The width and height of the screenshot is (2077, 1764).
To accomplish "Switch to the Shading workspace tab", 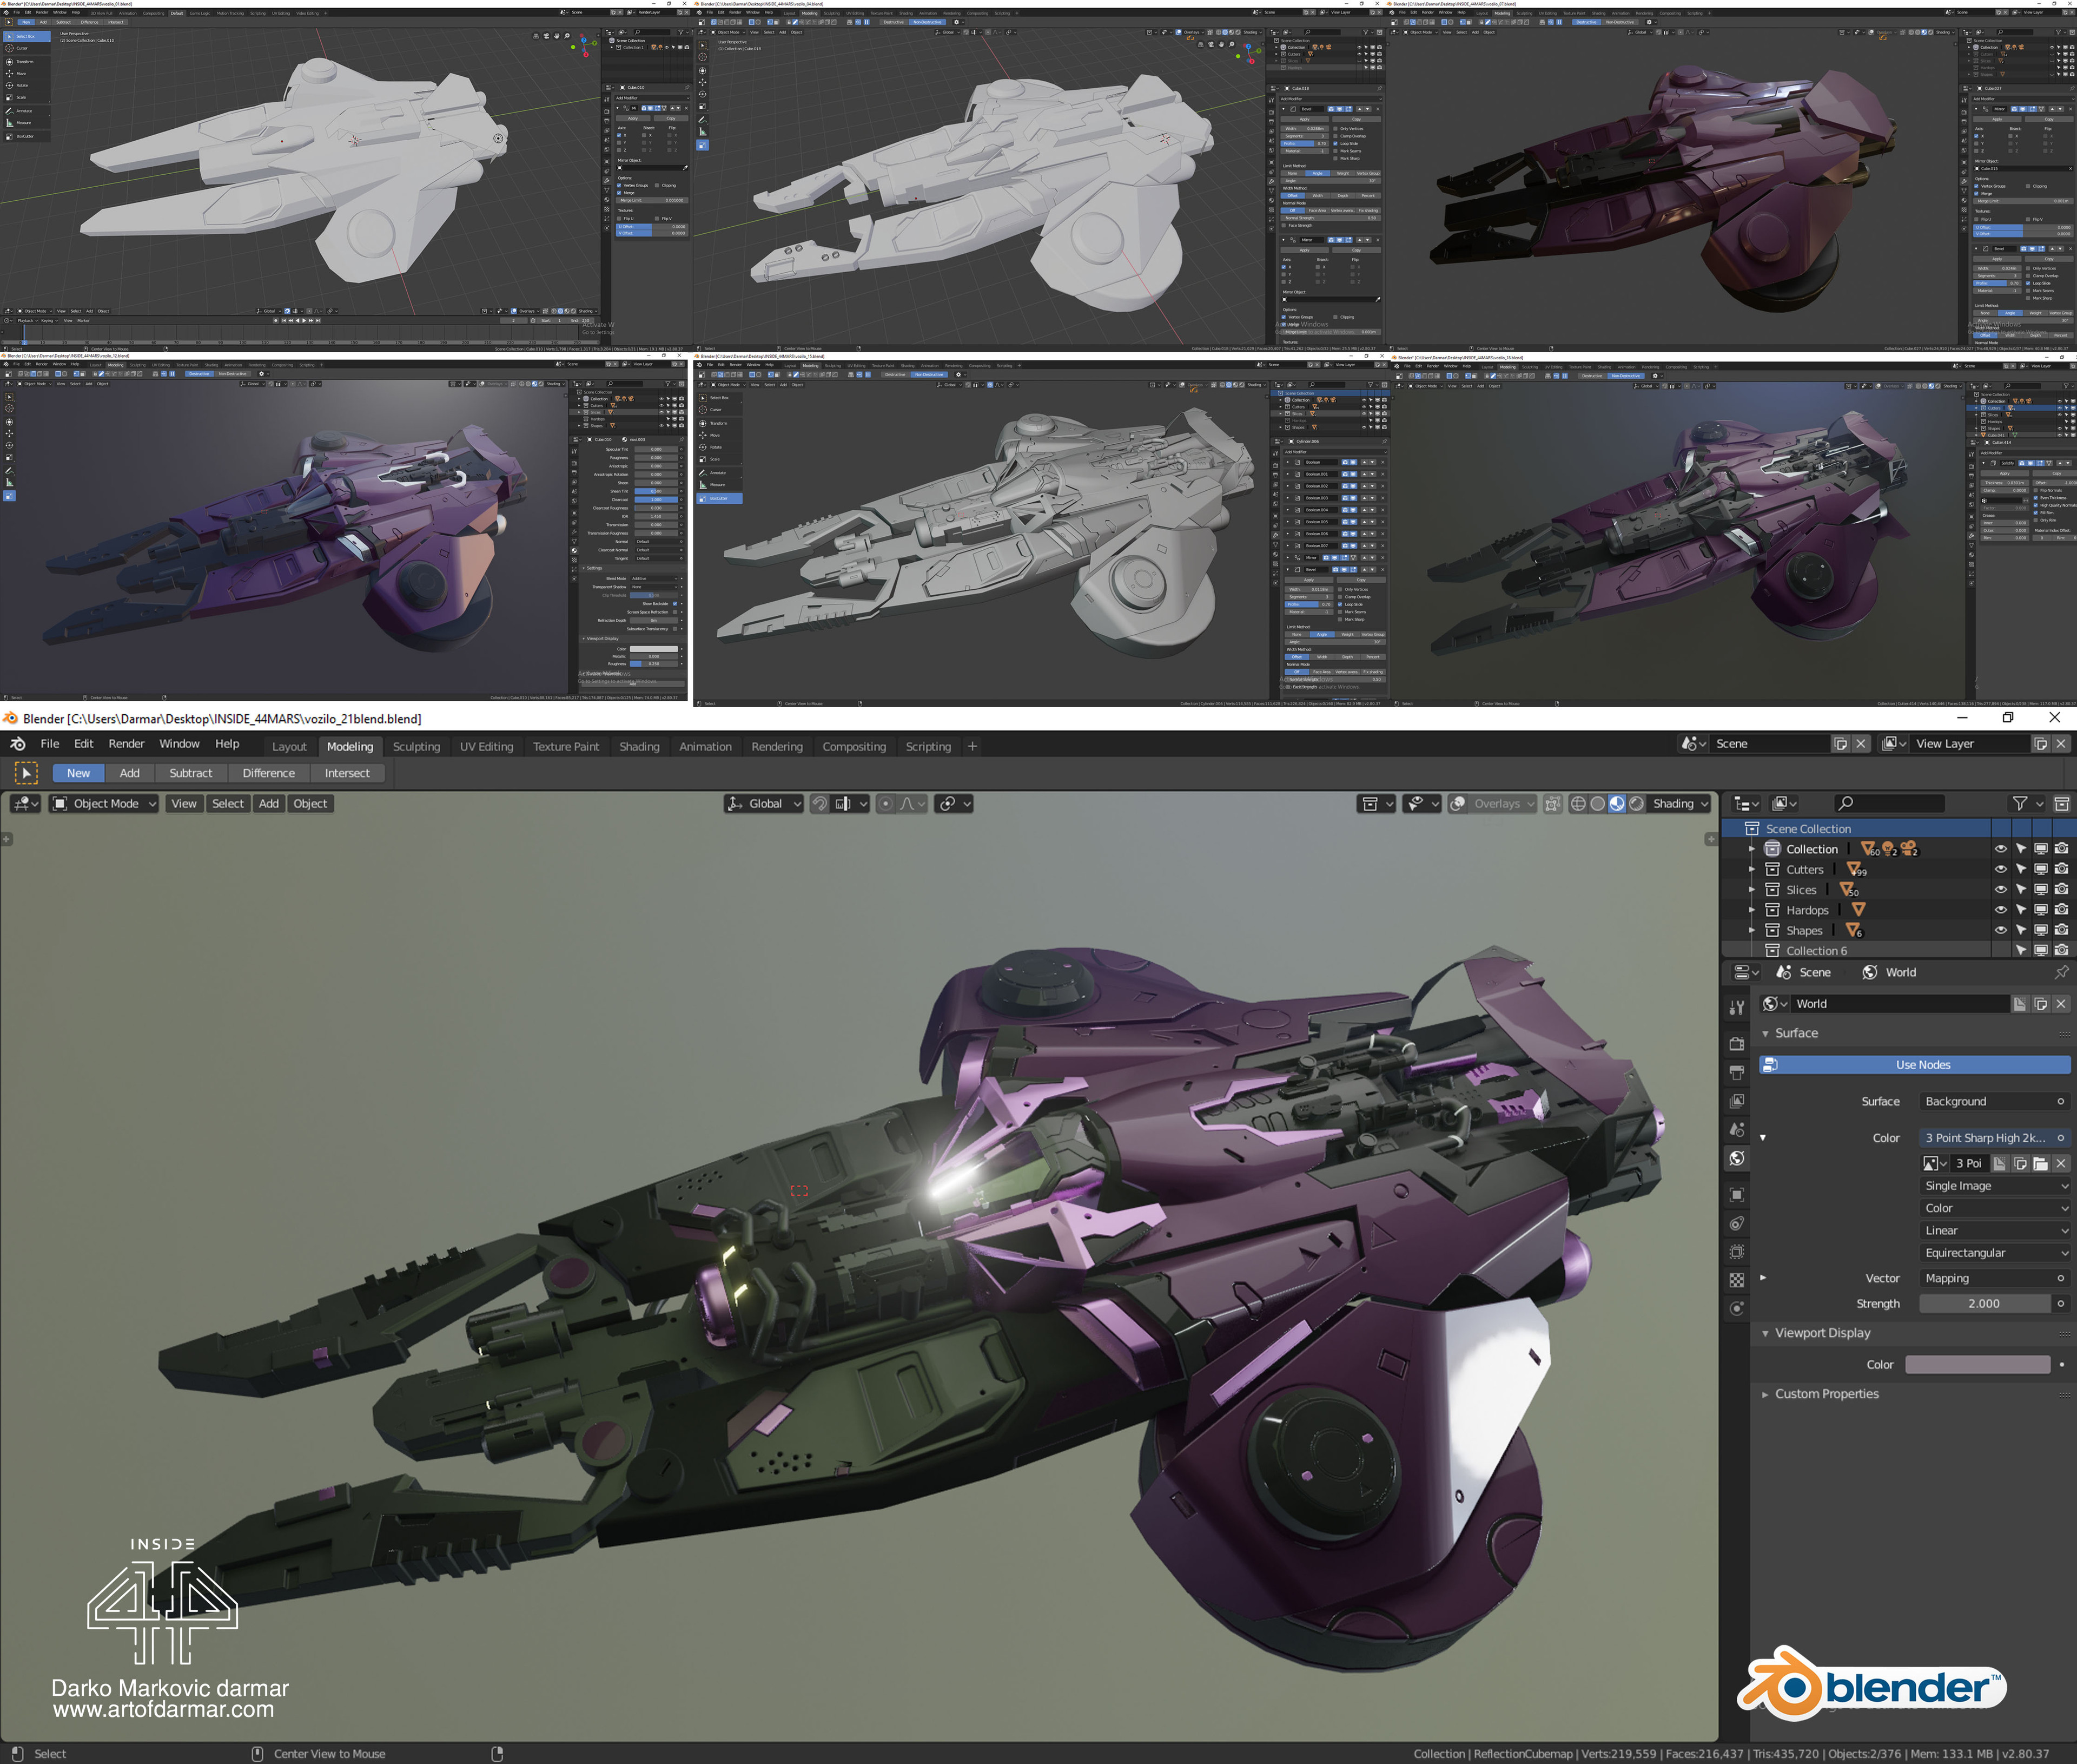I will point(640,747).
